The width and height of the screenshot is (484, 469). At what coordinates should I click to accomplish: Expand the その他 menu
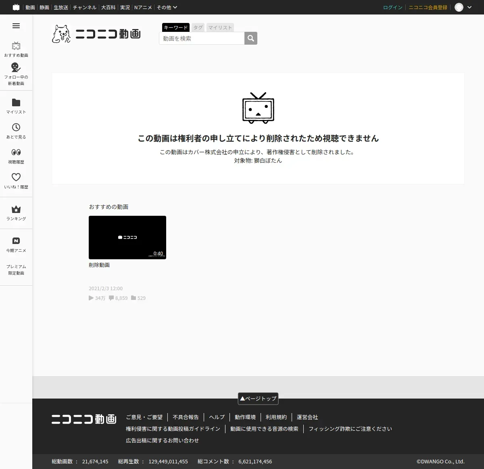click(x=167, y=7)
